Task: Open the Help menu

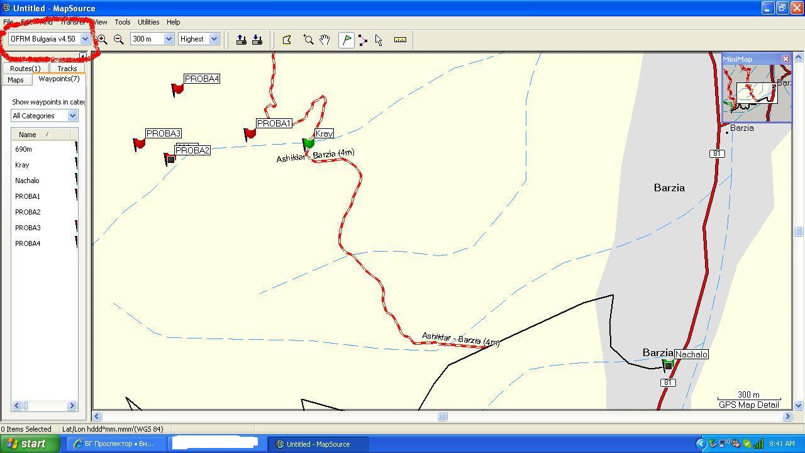Action: pos(173,22)
